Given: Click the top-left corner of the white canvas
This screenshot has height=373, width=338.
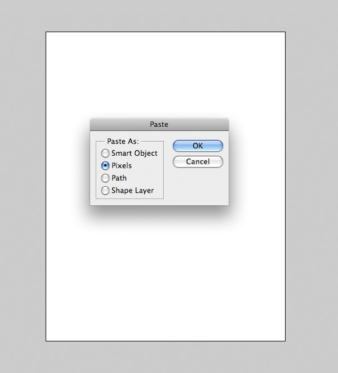Looking at the screenshot, I should tap(47, 33).
